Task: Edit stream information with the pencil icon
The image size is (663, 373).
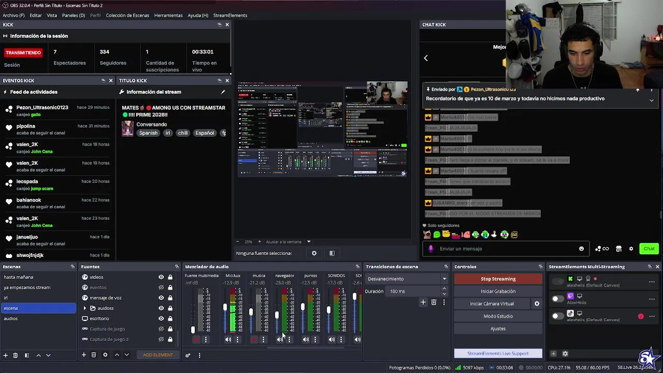Action: (x=223, y=92)
